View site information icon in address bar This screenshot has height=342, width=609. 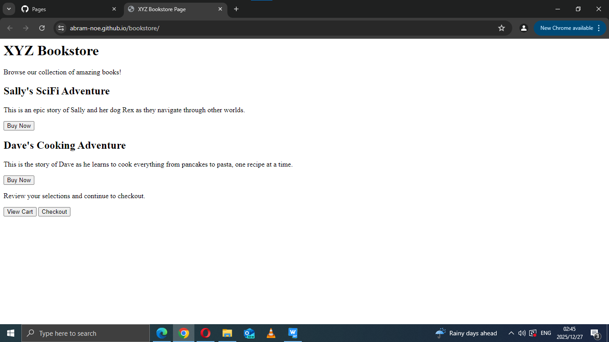coord(62,28)
